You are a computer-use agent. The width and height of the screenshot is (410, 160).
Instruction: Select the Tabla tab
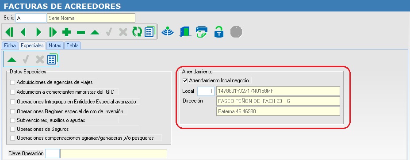(x=73, y=46)
